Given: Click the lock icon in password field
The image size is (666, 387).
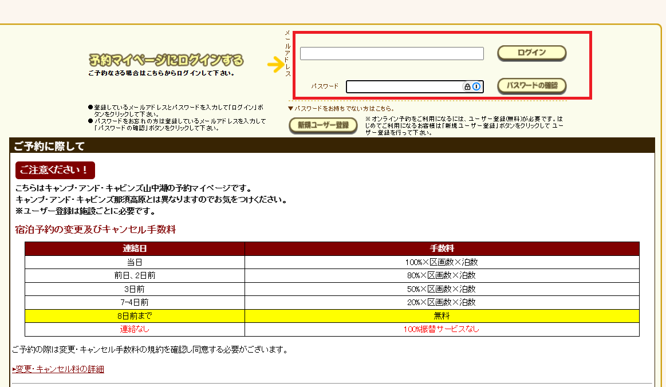Looking at the screenshot, I should [x=467, y=86].
